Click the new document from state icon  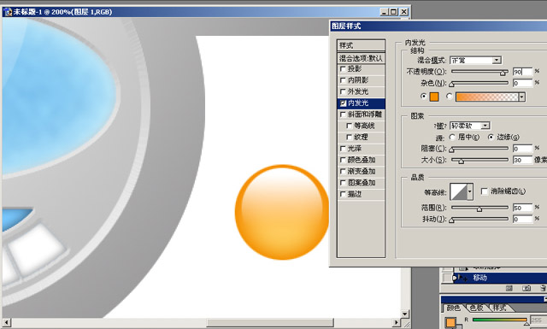pos(509,288)
